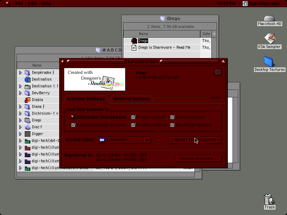Click the Diego scheme file icon in Diego window
Viewport: 287px width, 215px height.
coord(134,40)
